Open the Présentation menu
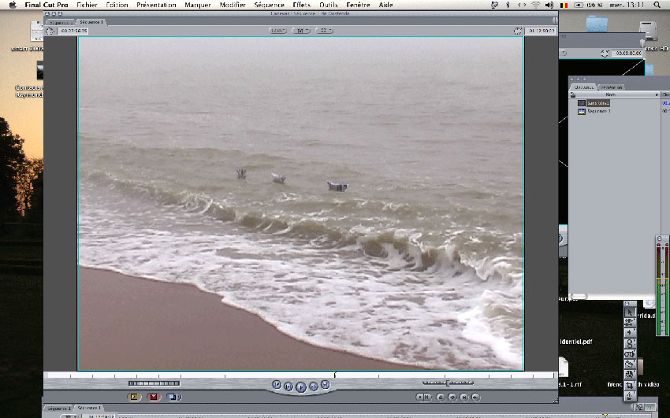670x418 pixels. click(x=156, y=5)
